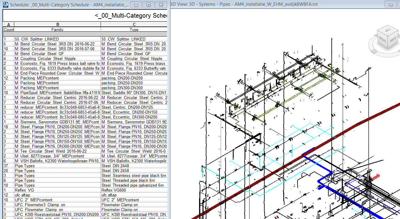
Task: Select Family cell M_Steel, Flange PN10, DN200-DN200
Action: tap(57, 127)
